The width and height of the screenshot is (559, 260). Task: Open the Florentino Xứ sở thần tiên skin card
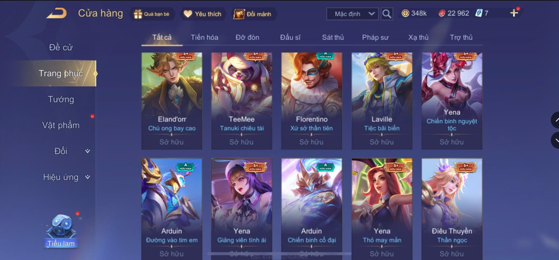312,101
